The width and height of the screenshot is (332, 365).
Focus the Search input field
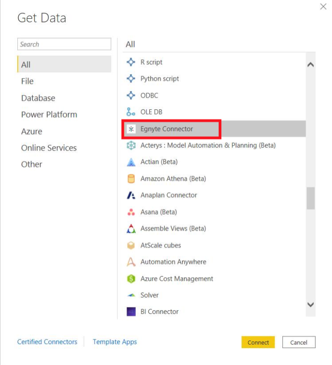click(x=64, y=44)
